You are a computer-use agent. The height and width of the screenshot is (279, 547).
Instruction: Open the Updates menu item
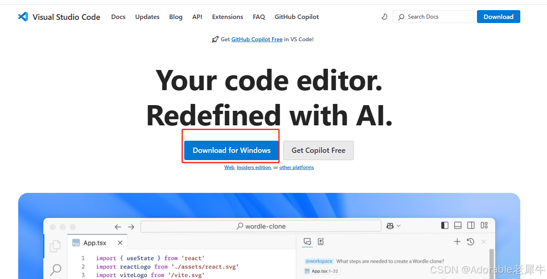(x=147, y=17)
